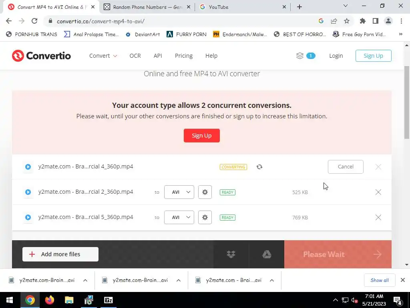This screenshot has width=410, height=308.
Task: Open the tab search chevron
Action: click(346, 6)
